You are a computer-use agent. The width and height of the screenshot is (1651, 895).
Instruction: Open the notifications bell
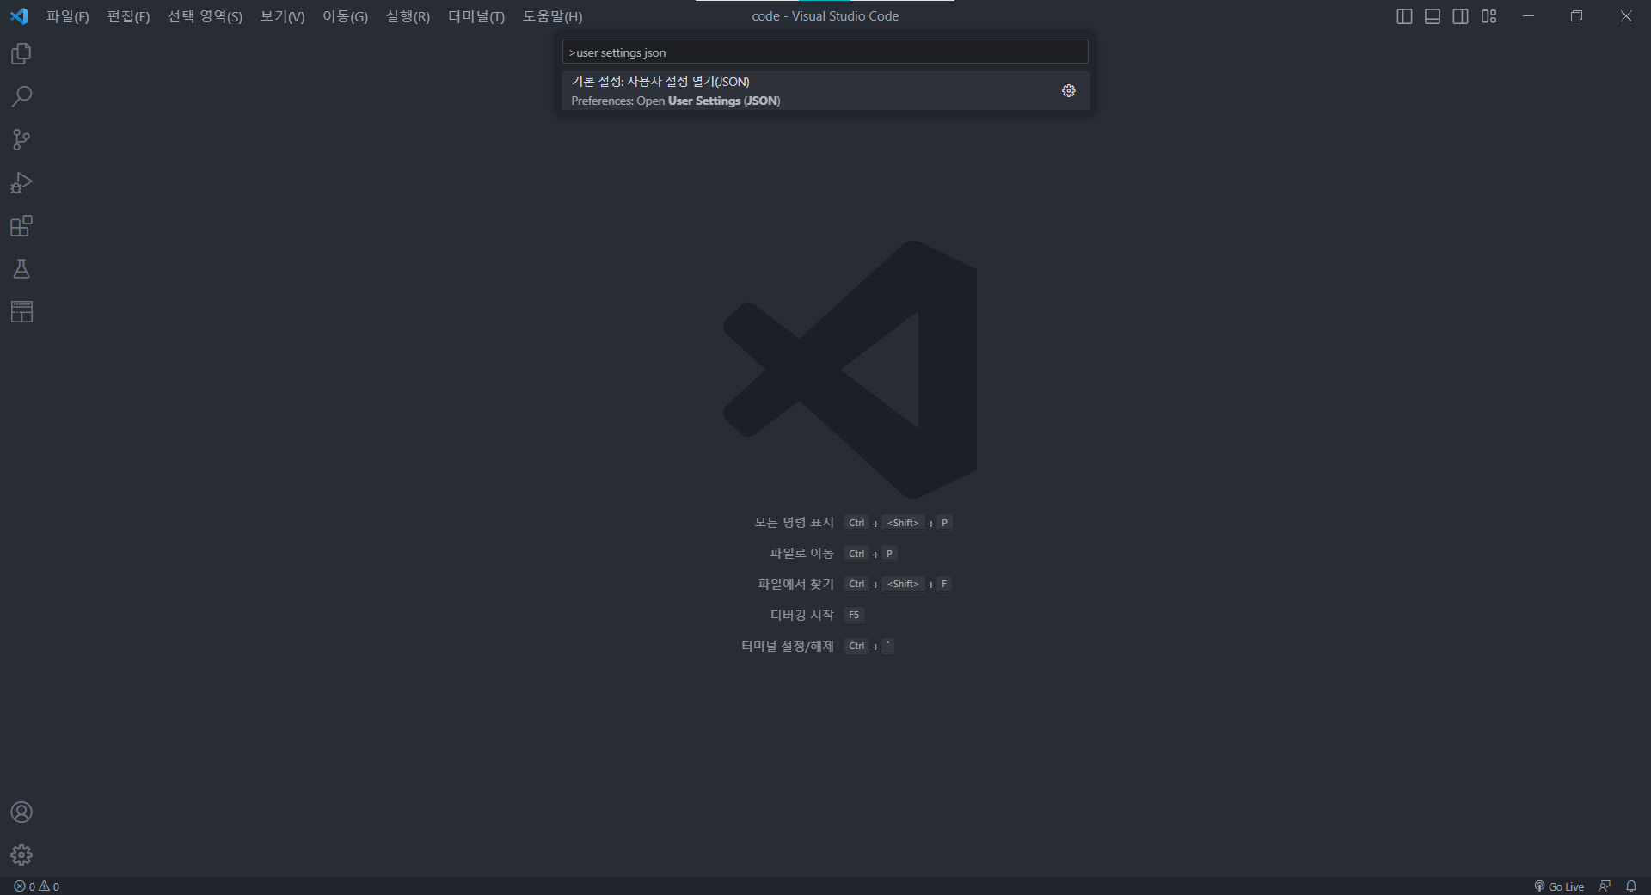[1631, 886]
